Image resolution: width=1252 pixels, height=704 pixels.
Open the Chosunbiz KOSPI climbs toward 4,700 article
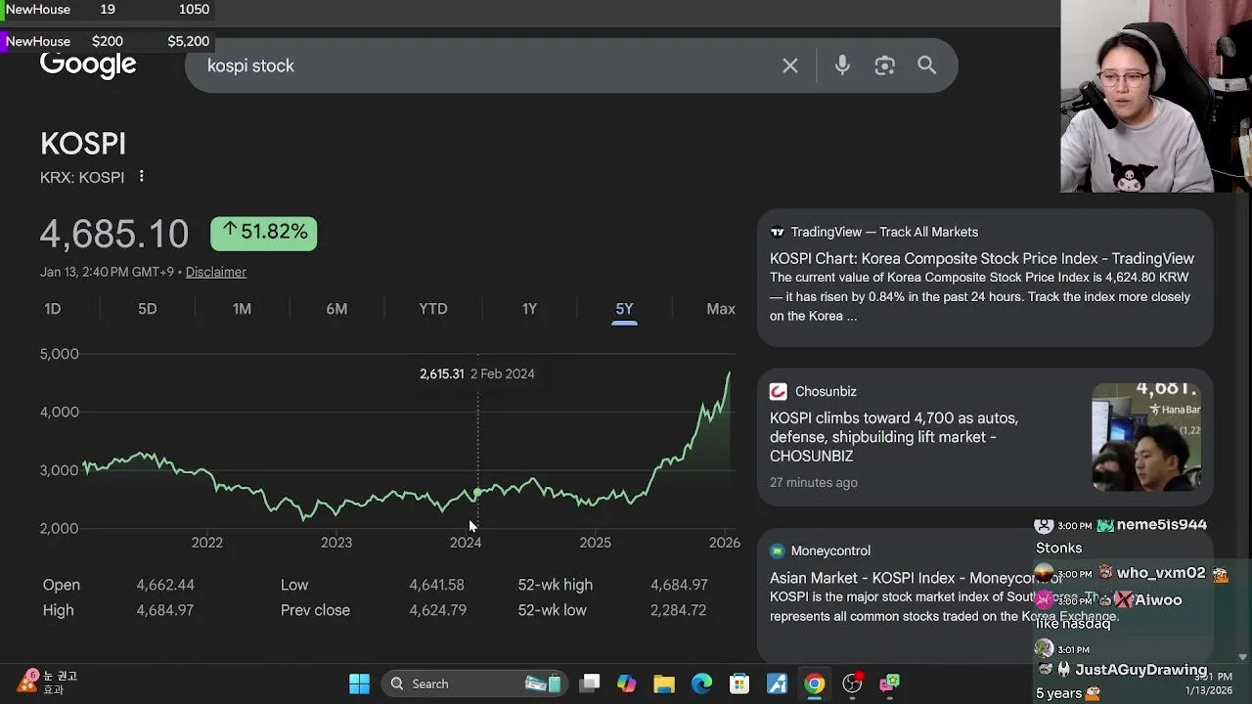pos(894,437)
